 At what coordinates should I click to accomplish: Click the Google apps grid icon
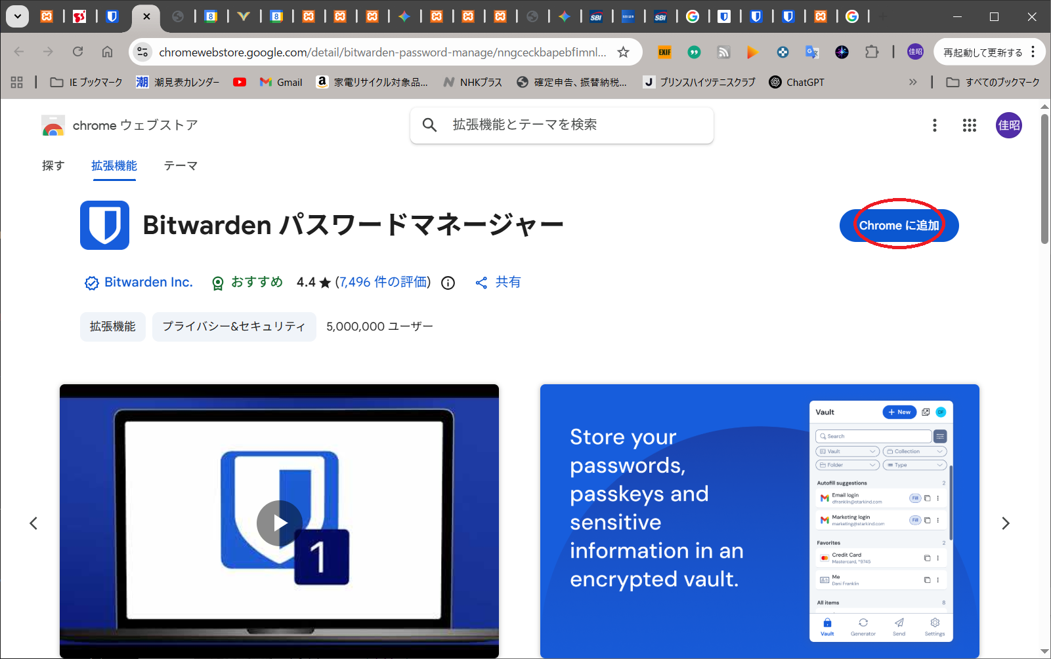coord(969,125)
